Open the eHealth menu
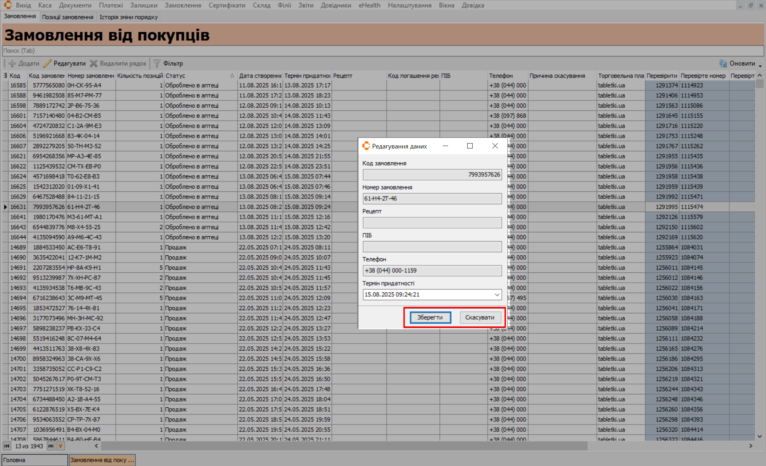766x466 pixels. (369, 5)
